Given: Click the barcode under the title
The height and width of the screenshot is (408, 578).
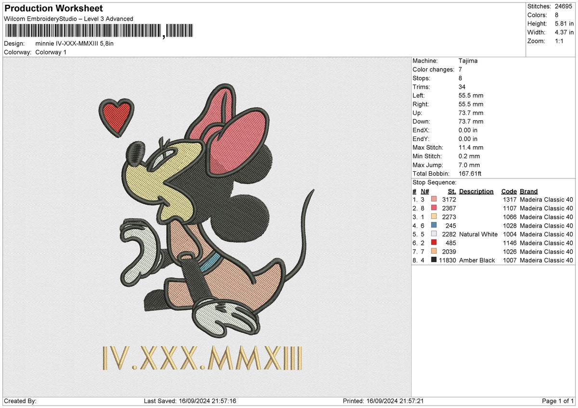Looking at the screenshot, I should (x=99, y=32).
